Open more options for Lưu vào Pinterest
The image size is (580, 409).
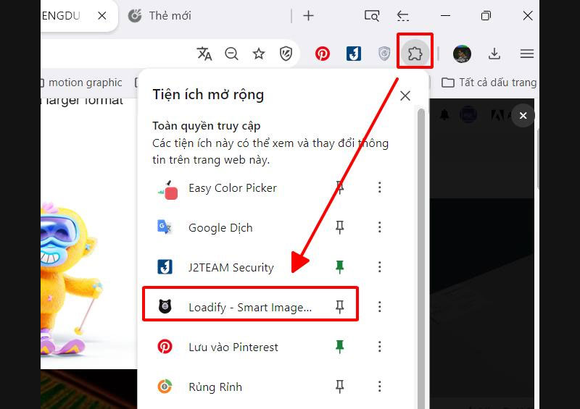pyautogui.click(x=379, y=347)
